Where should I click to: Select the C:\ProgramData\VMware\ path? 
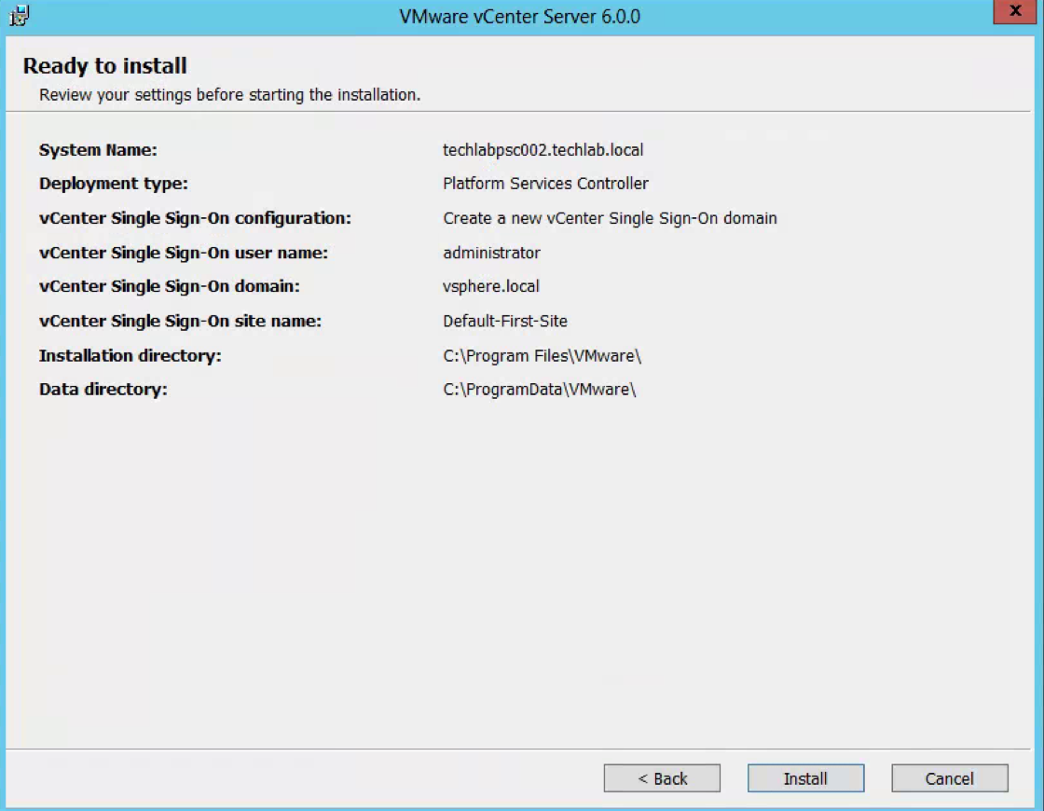540,390
